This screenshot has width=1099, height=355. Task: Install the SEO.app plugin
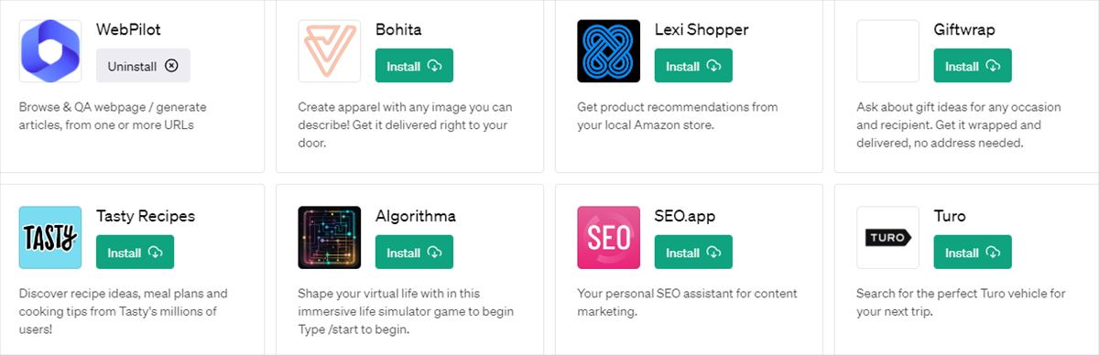click(x=693, y=253)
